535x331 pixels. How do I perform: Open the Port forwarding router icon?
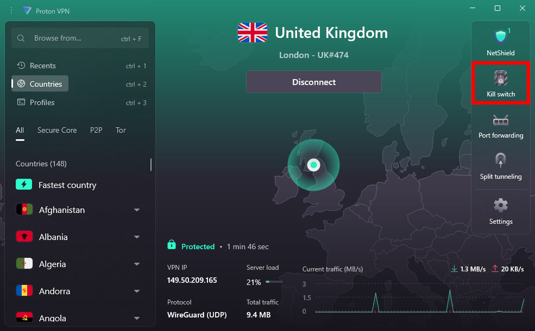click(x=501, y=120)
